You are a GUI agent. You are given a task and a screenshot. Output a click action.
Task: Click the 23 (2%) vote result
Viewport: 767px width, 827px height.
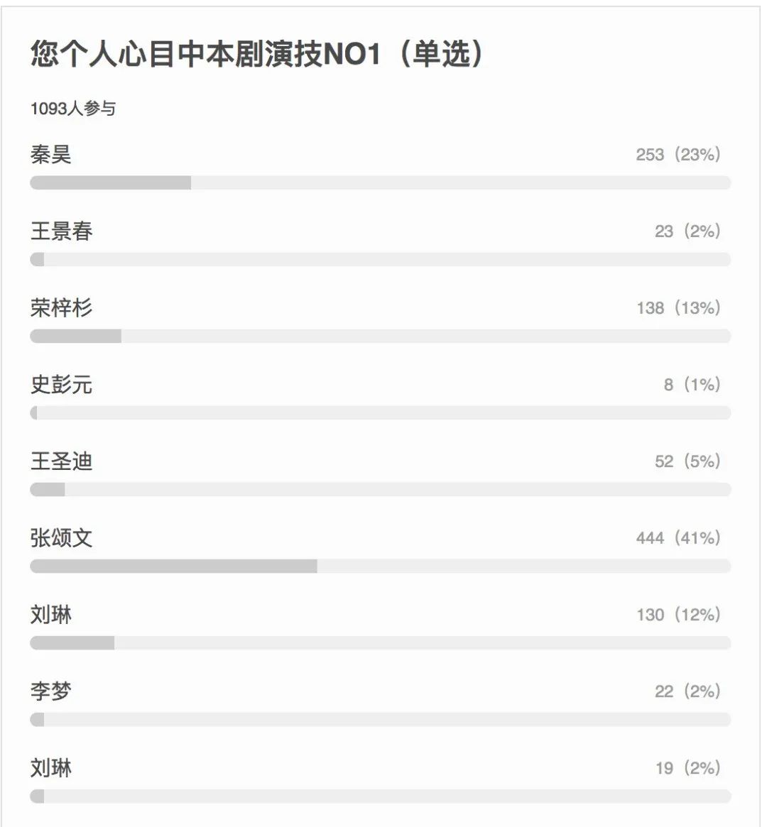coord(687,231)
